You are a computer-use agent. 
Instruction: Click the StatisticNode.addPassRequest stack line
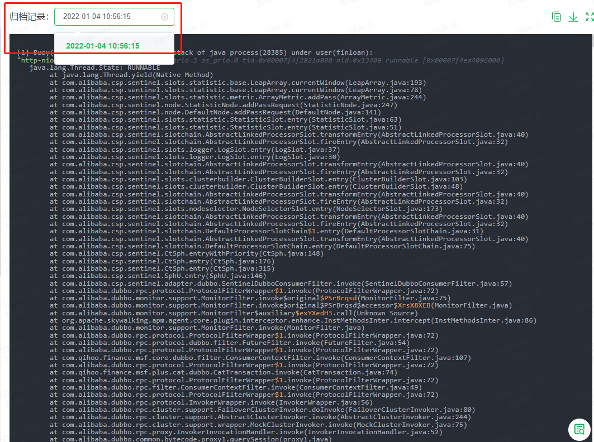(224, 105)
